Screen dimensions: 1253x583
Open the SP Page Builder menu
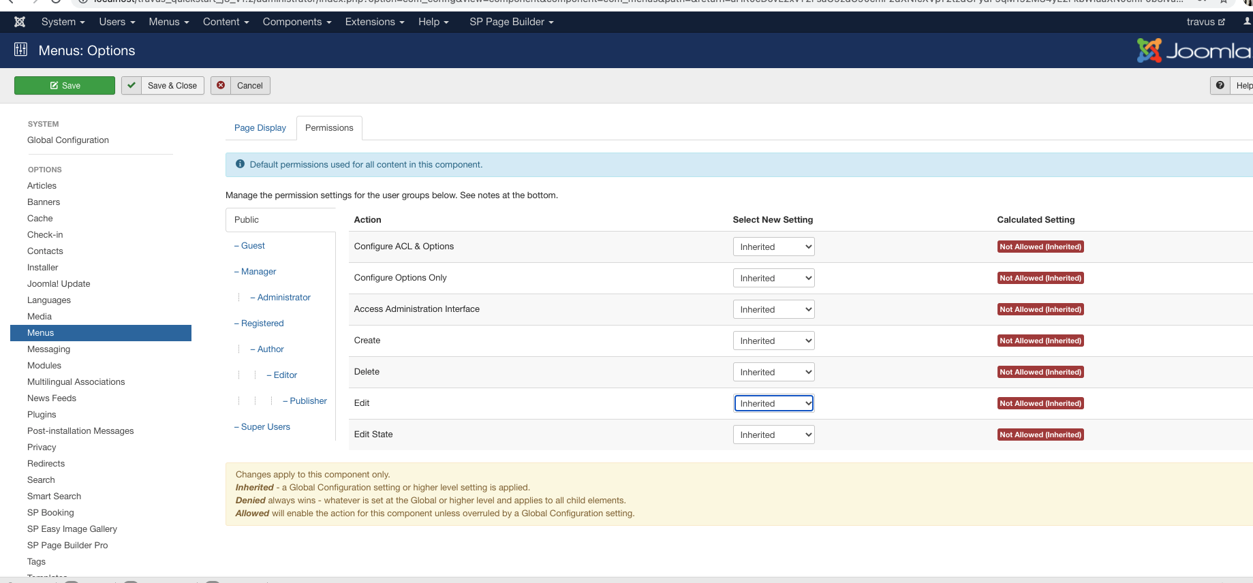[511, 22]
